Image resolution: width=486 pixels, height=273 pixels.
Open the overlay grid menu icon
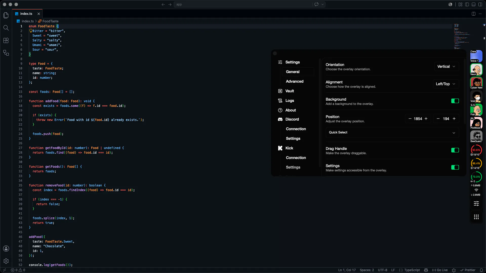tap(476, 217)
